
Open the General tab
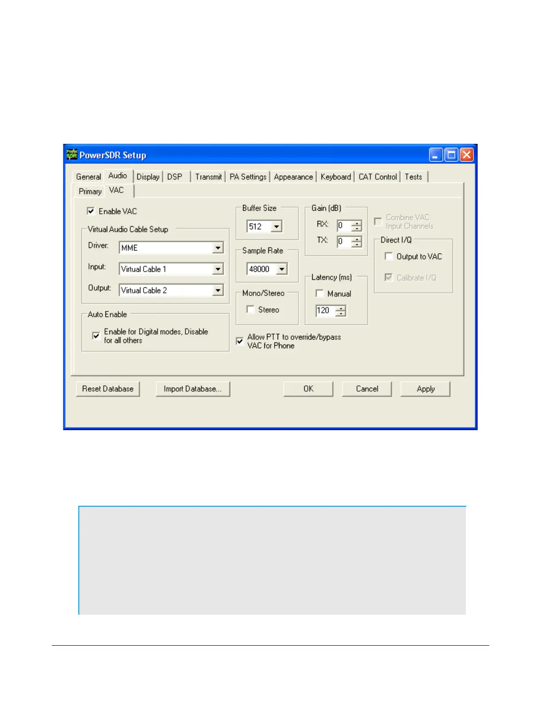coord(89,177)
